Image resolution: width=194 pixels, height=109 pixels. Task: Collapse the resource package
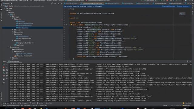13,34
